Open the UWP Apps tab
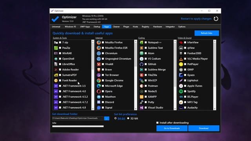The width and height of the screenshot is (251, 141). coord(85,27)
